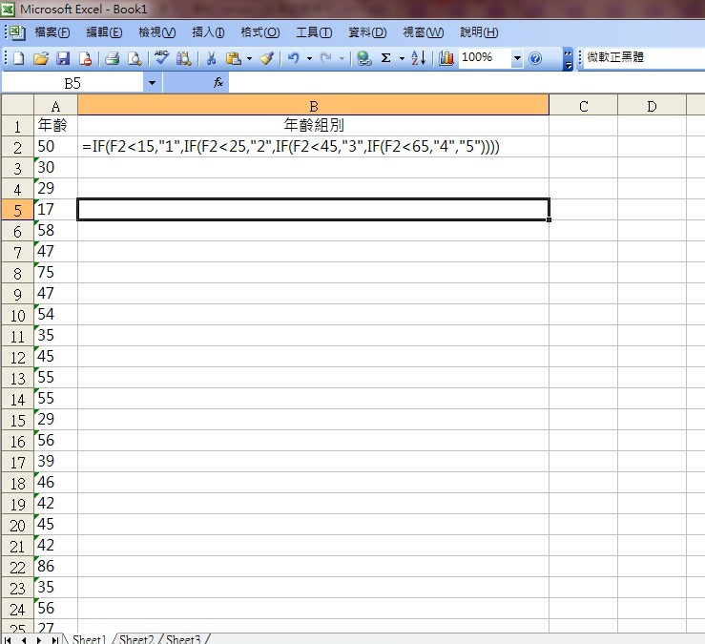
Task: Click cell B2 with the IF formula
Action: (313, 147)
